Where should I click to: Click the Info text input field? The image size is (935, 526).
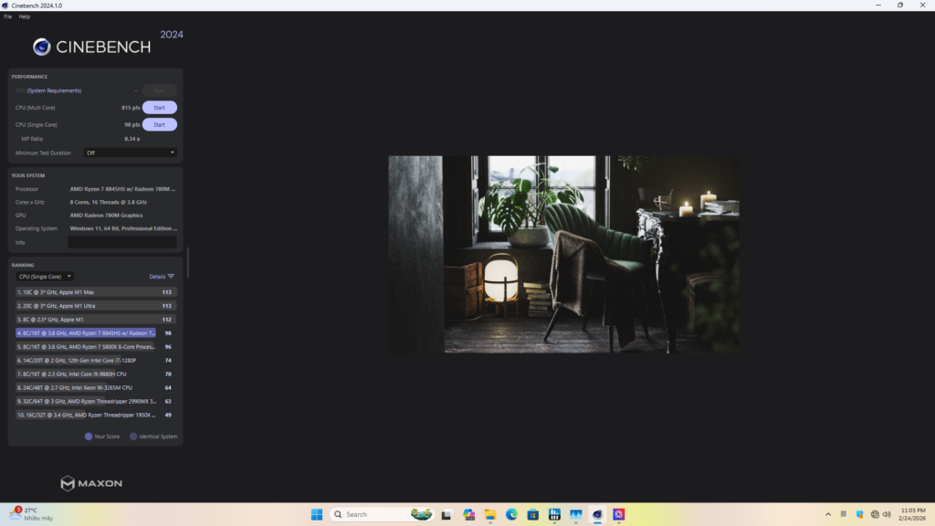point(121,242)
